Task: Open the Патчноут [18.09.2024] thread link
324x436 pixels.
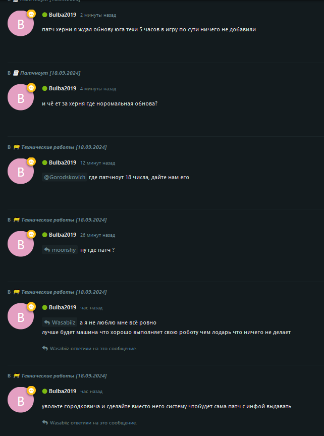Action: coord(50,73)
